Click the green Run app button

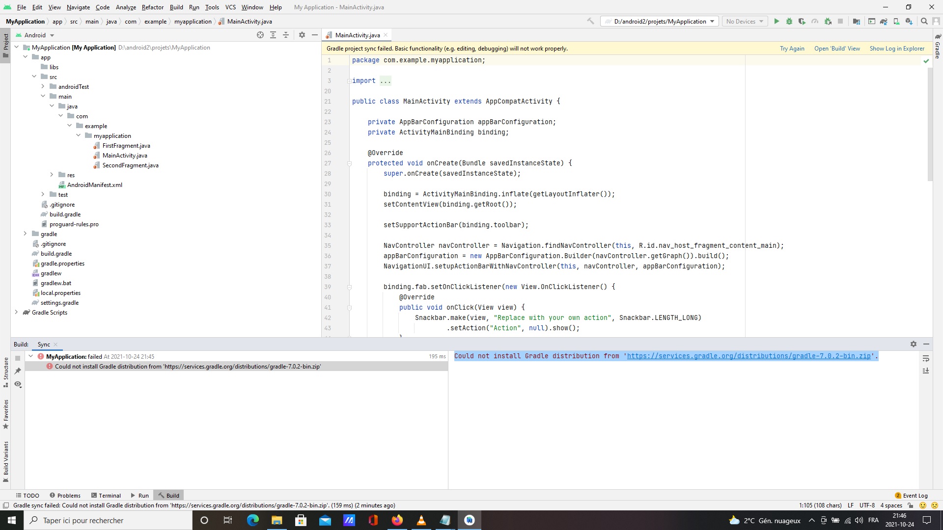(777, 22)
